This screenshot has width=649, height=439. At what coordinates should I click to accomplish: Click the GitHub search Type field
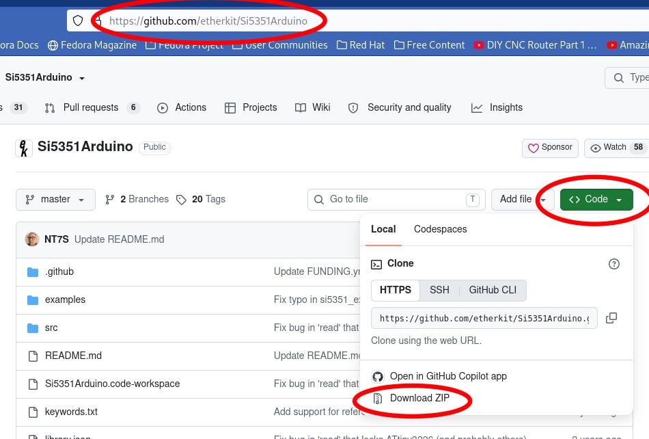(626, 77)
